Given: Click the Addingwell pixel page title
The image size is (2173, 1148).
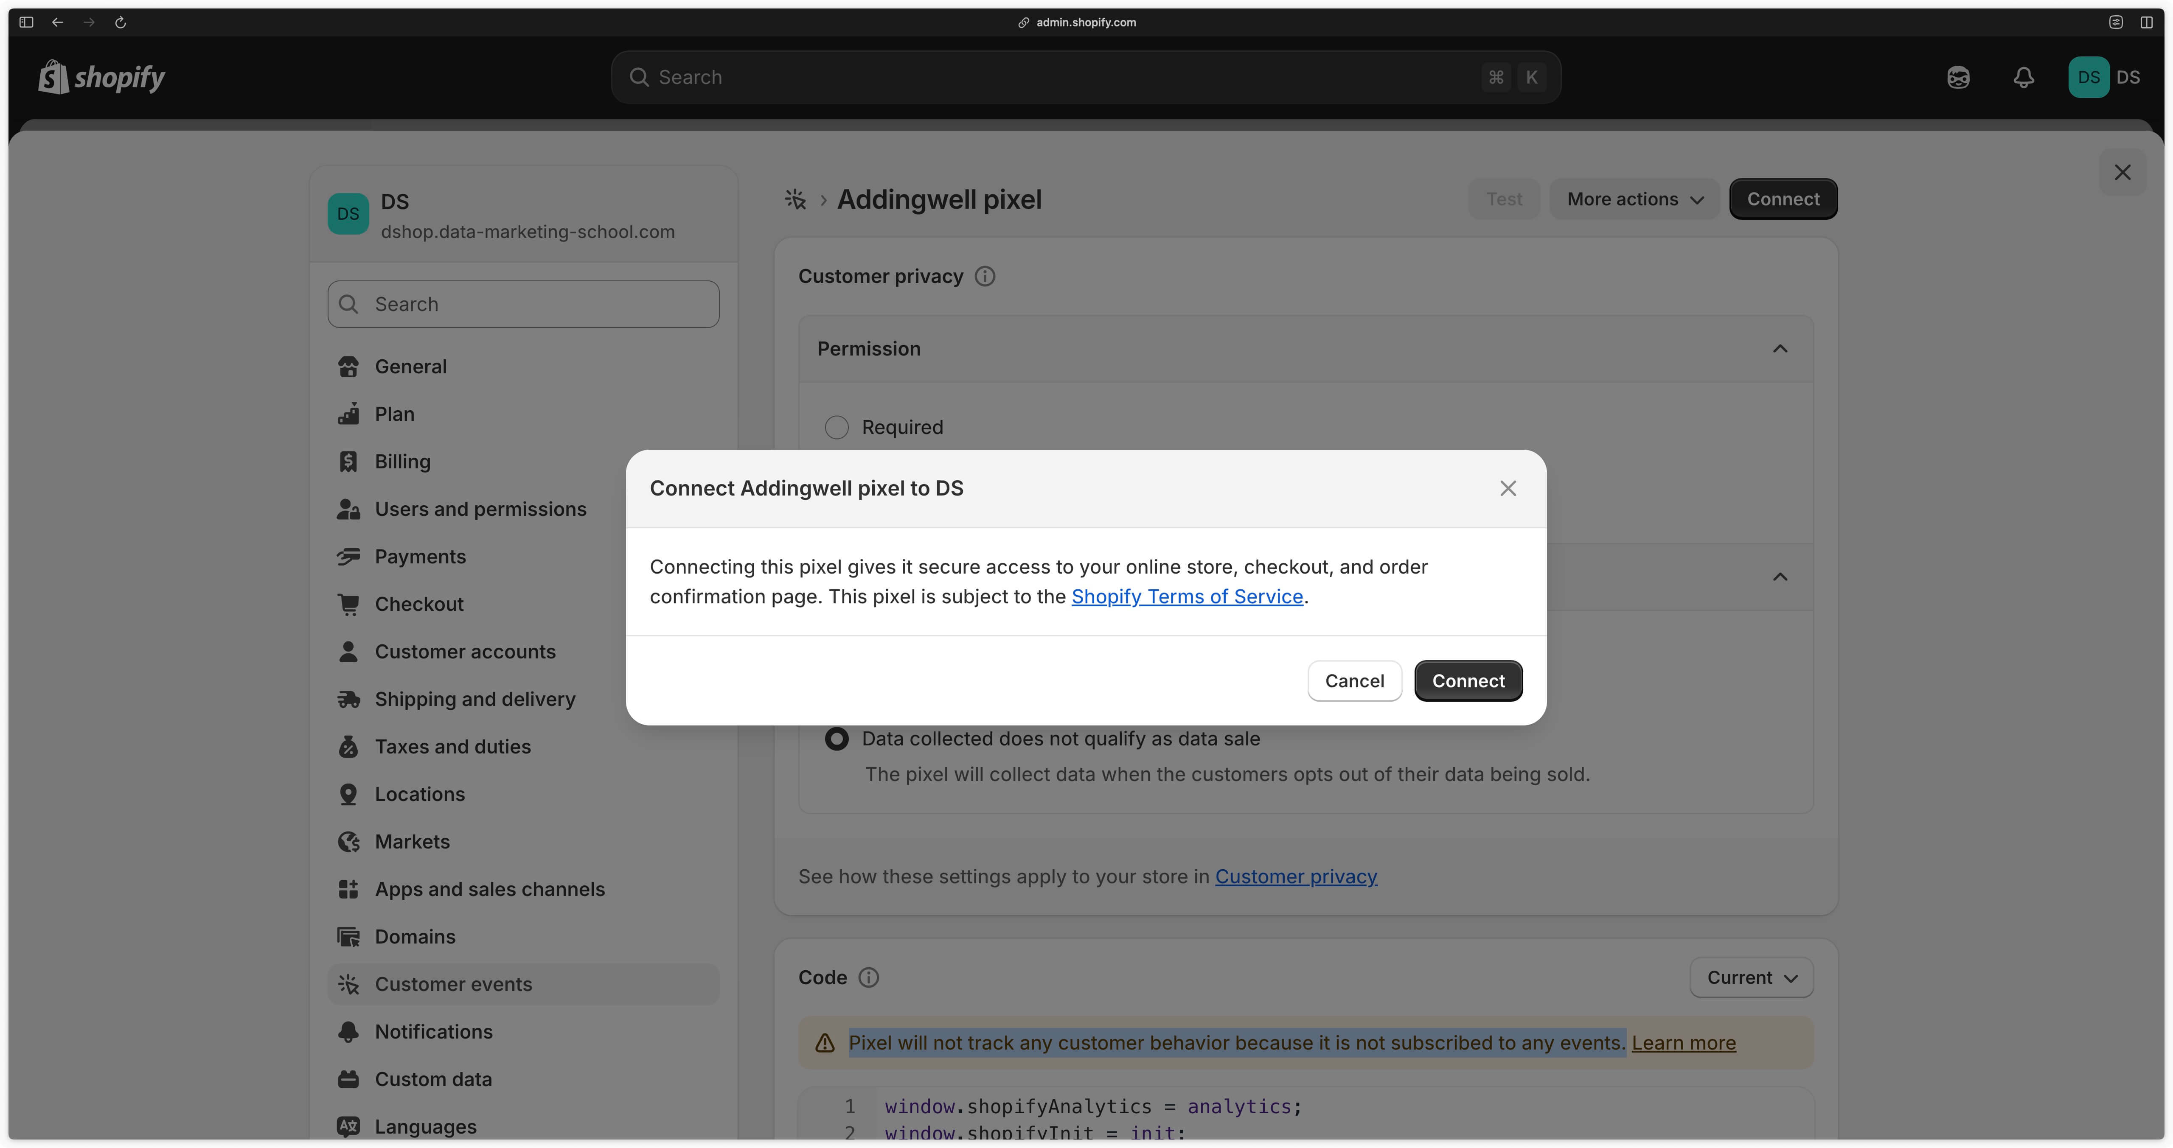Looking at the screenshot, I should pos(939,199).
